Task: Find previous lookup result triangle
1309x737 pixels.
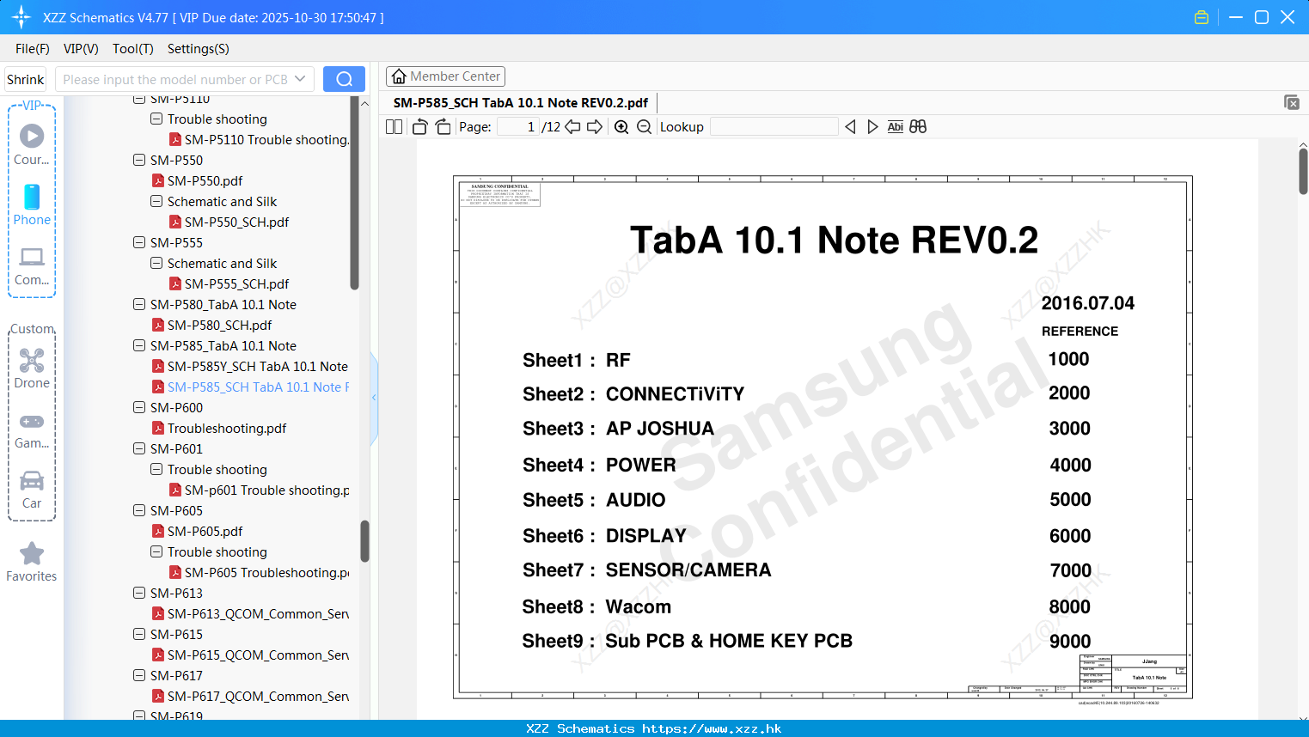Action: pyautogui.click(x=850, y=126)
